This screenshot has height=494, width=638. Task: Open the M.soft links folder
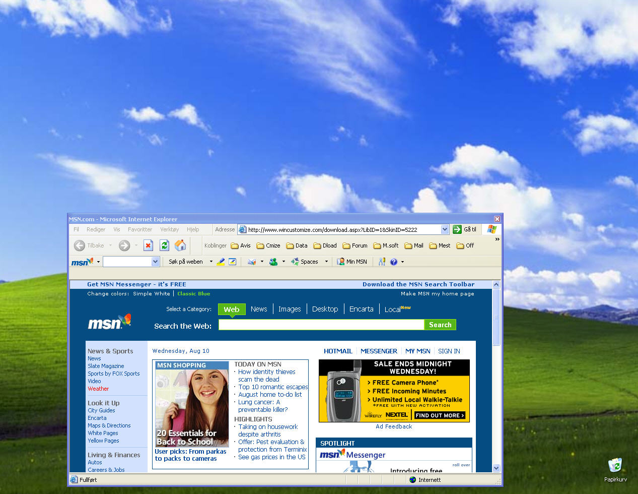click(x=386, y=245)
